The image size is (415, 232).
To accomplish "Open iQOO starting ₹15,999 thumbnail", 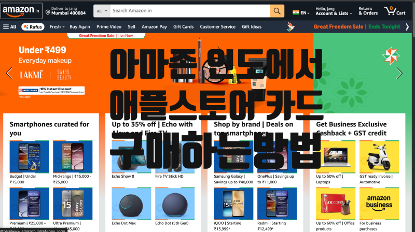I will 233,204.
